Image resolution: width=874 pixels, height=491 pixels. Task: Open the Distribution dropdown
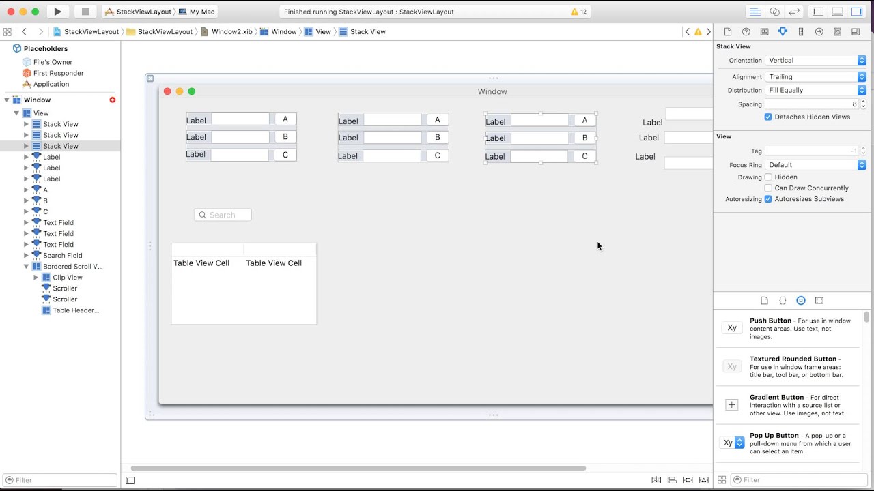click(815, 90)
